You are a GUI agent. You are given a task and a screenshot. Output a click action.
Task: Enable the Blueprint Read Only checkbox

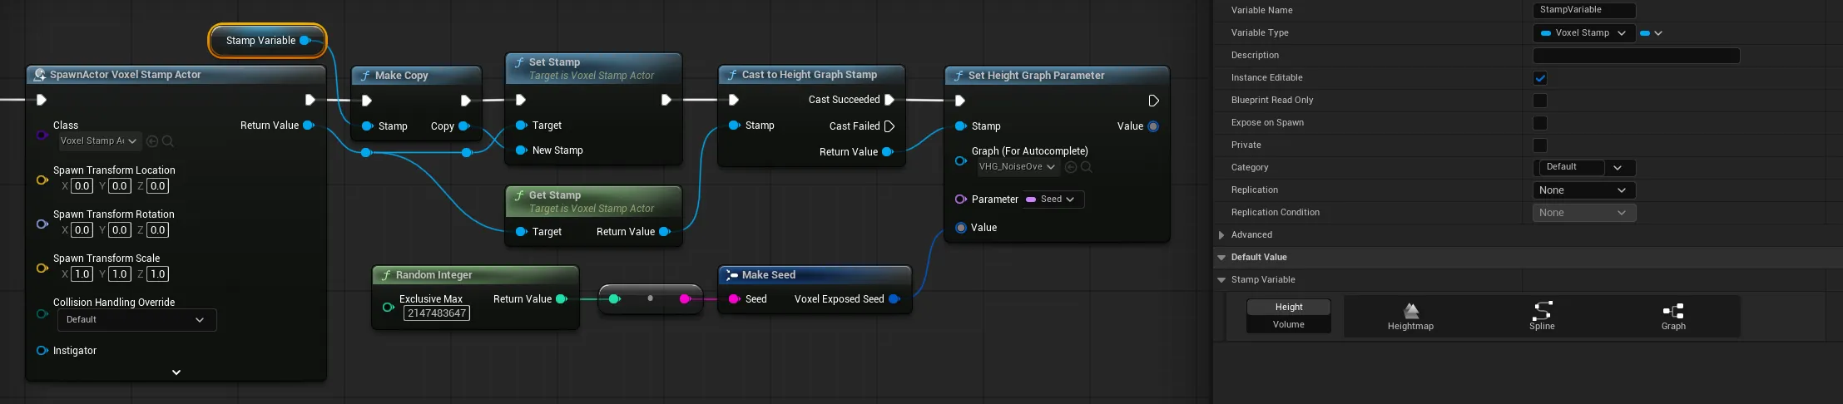coord(1540,101)
